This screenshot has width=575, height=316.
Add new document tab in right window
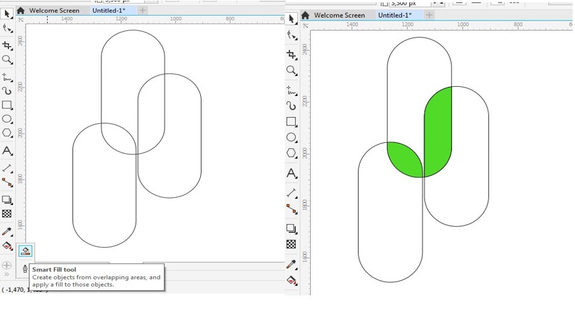click(429, 15)
